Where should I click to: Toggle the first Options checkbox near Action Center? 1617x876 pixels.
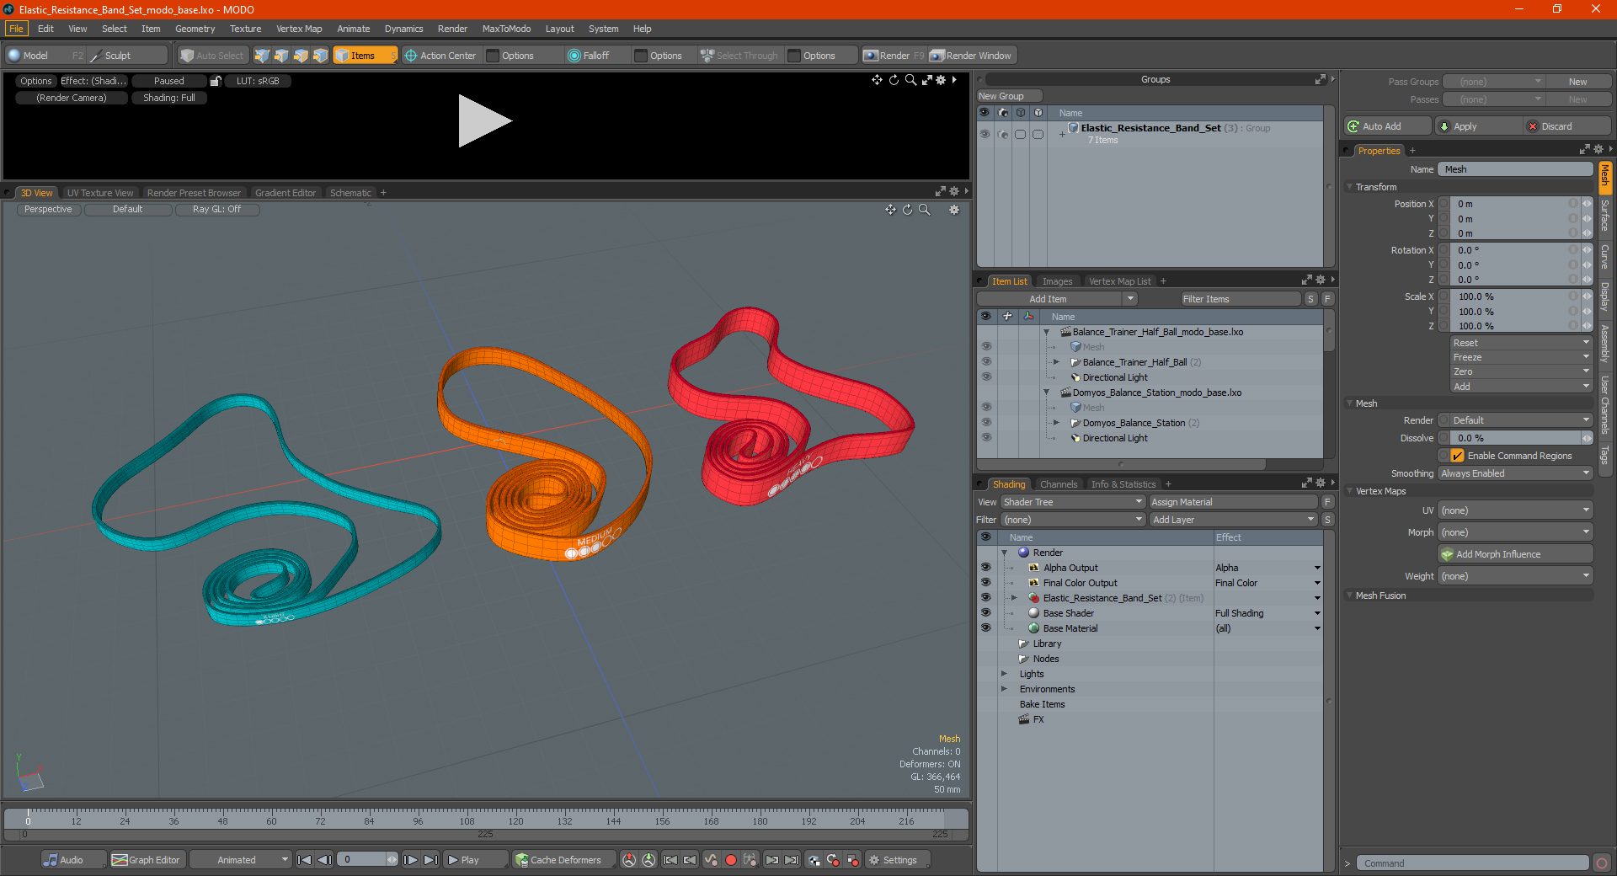(x=493, y=56)
